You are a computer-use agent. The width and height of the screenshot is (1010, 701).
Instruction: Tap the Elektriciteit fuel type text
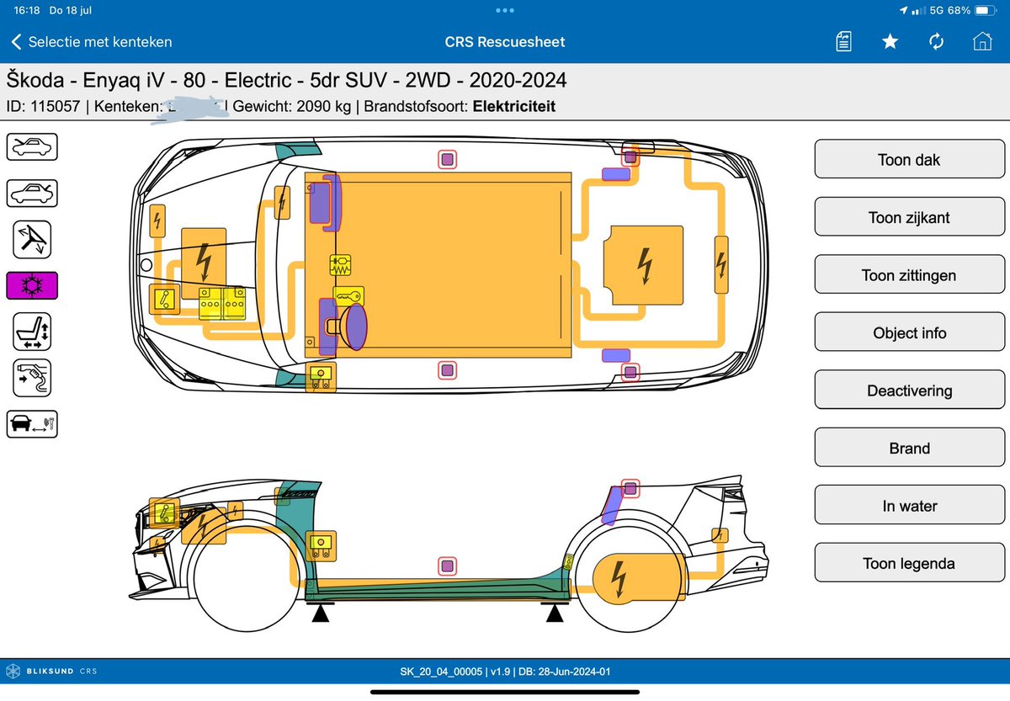(x=514, y=106)
